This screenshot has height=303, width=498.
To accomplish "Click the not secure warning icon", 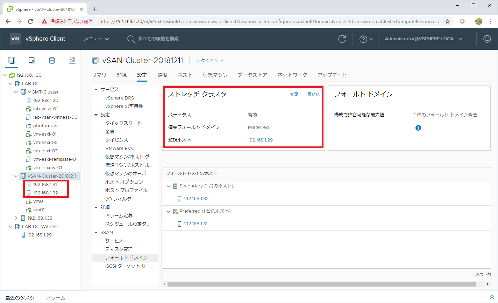I will pos(44,21).
